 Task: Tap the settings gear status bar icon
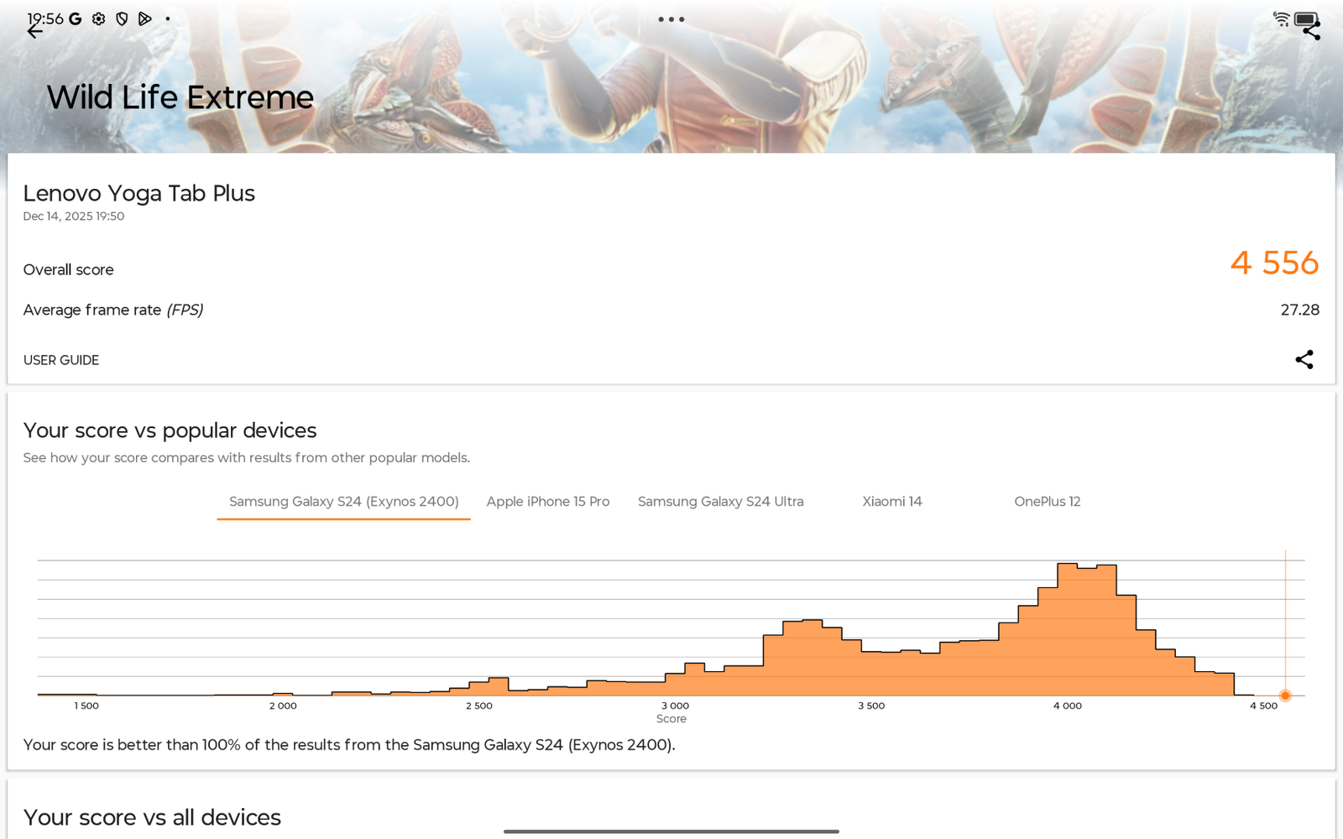99,18
